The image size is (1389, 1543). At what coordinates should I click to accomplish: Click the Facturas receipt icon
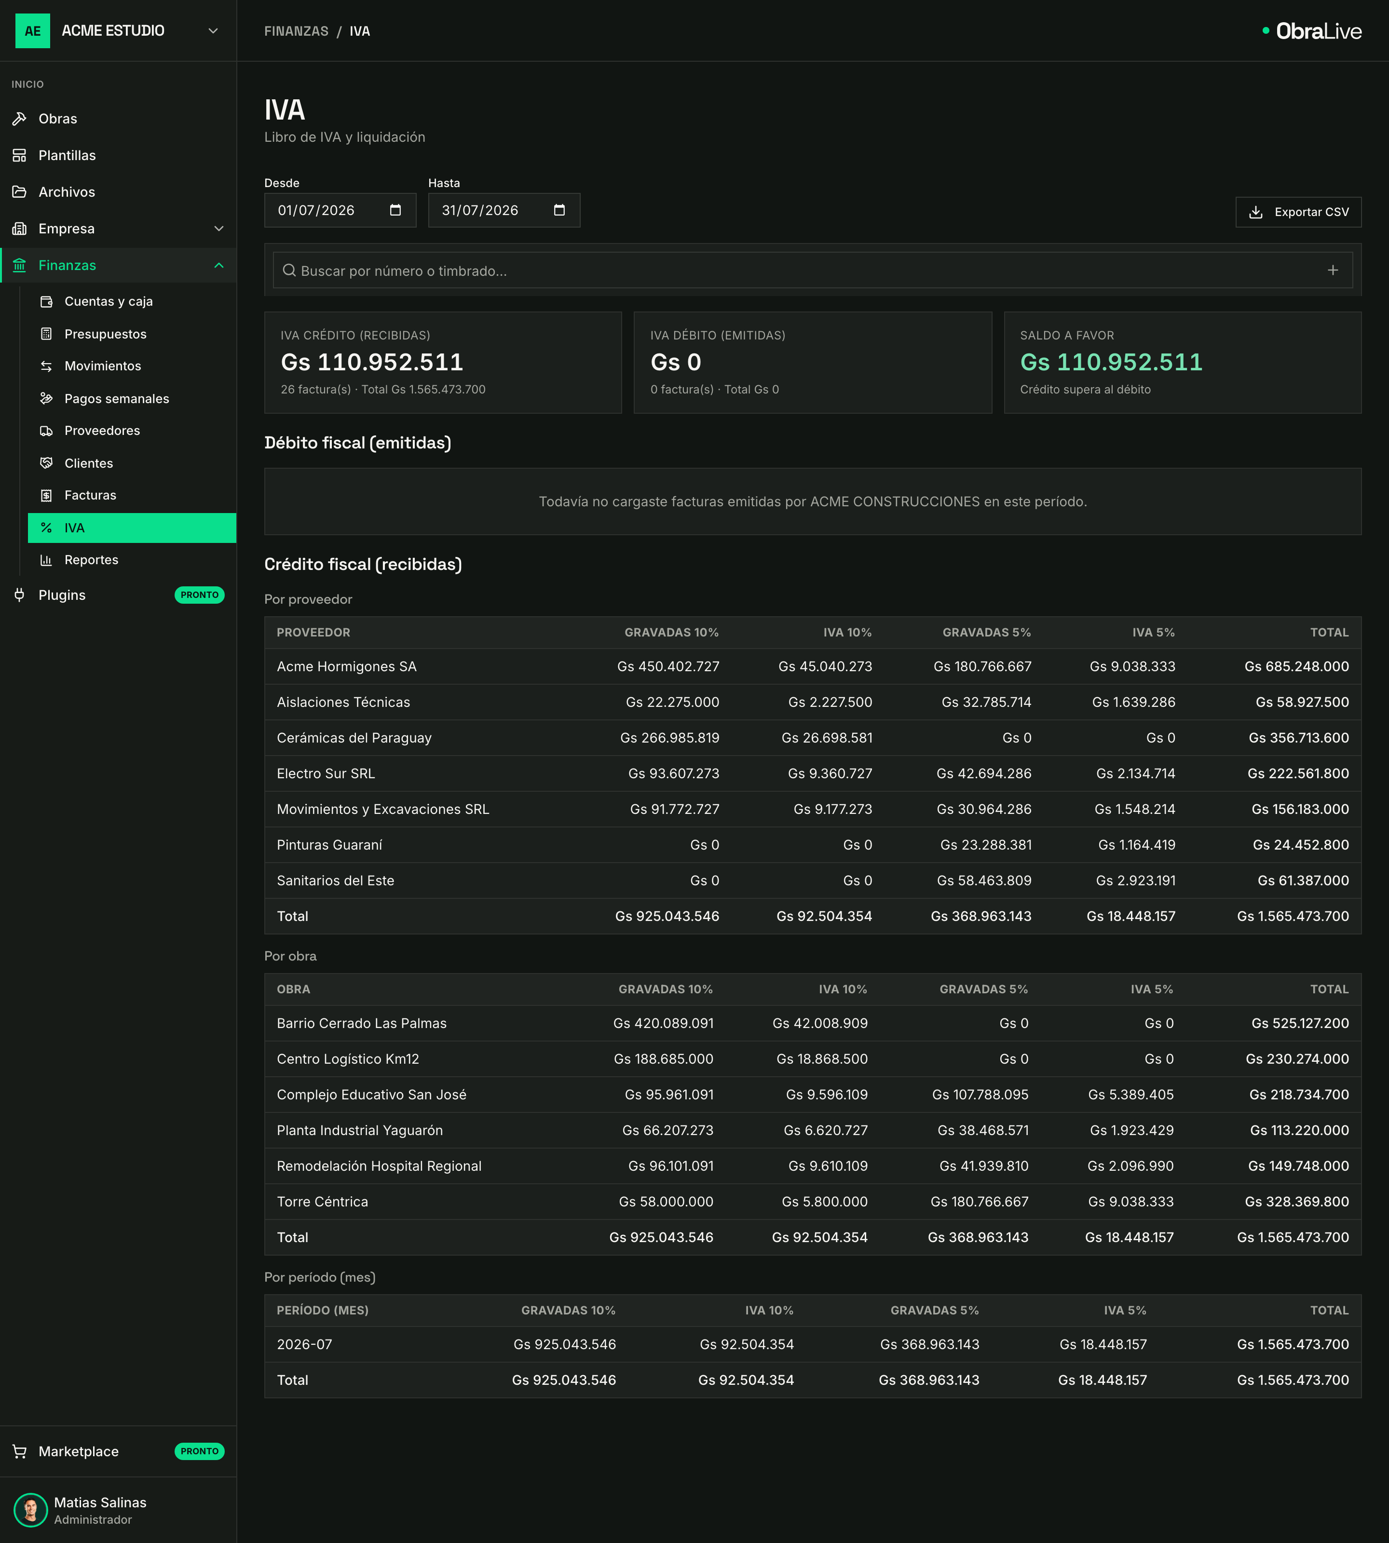click(x=47, y=495)
